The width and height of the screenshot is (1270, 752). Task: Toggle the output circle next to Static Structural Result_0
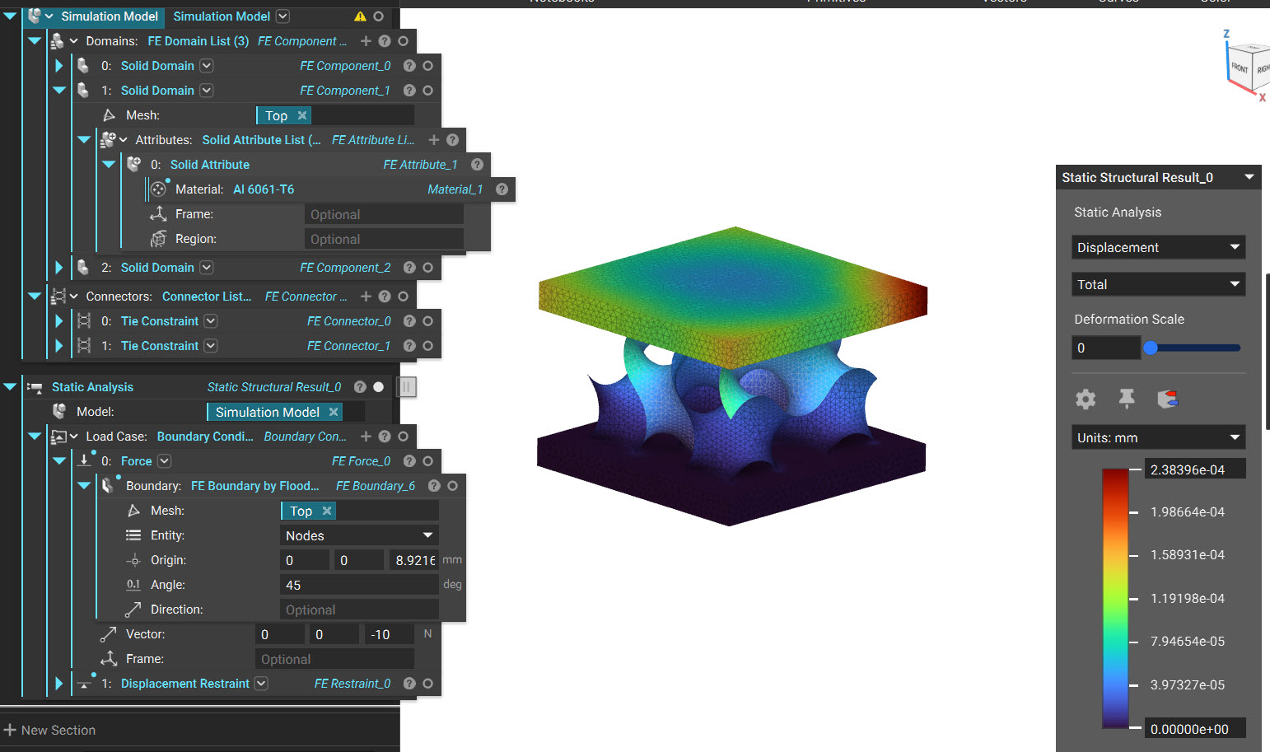pyautogui.click(x=378, y=386)
